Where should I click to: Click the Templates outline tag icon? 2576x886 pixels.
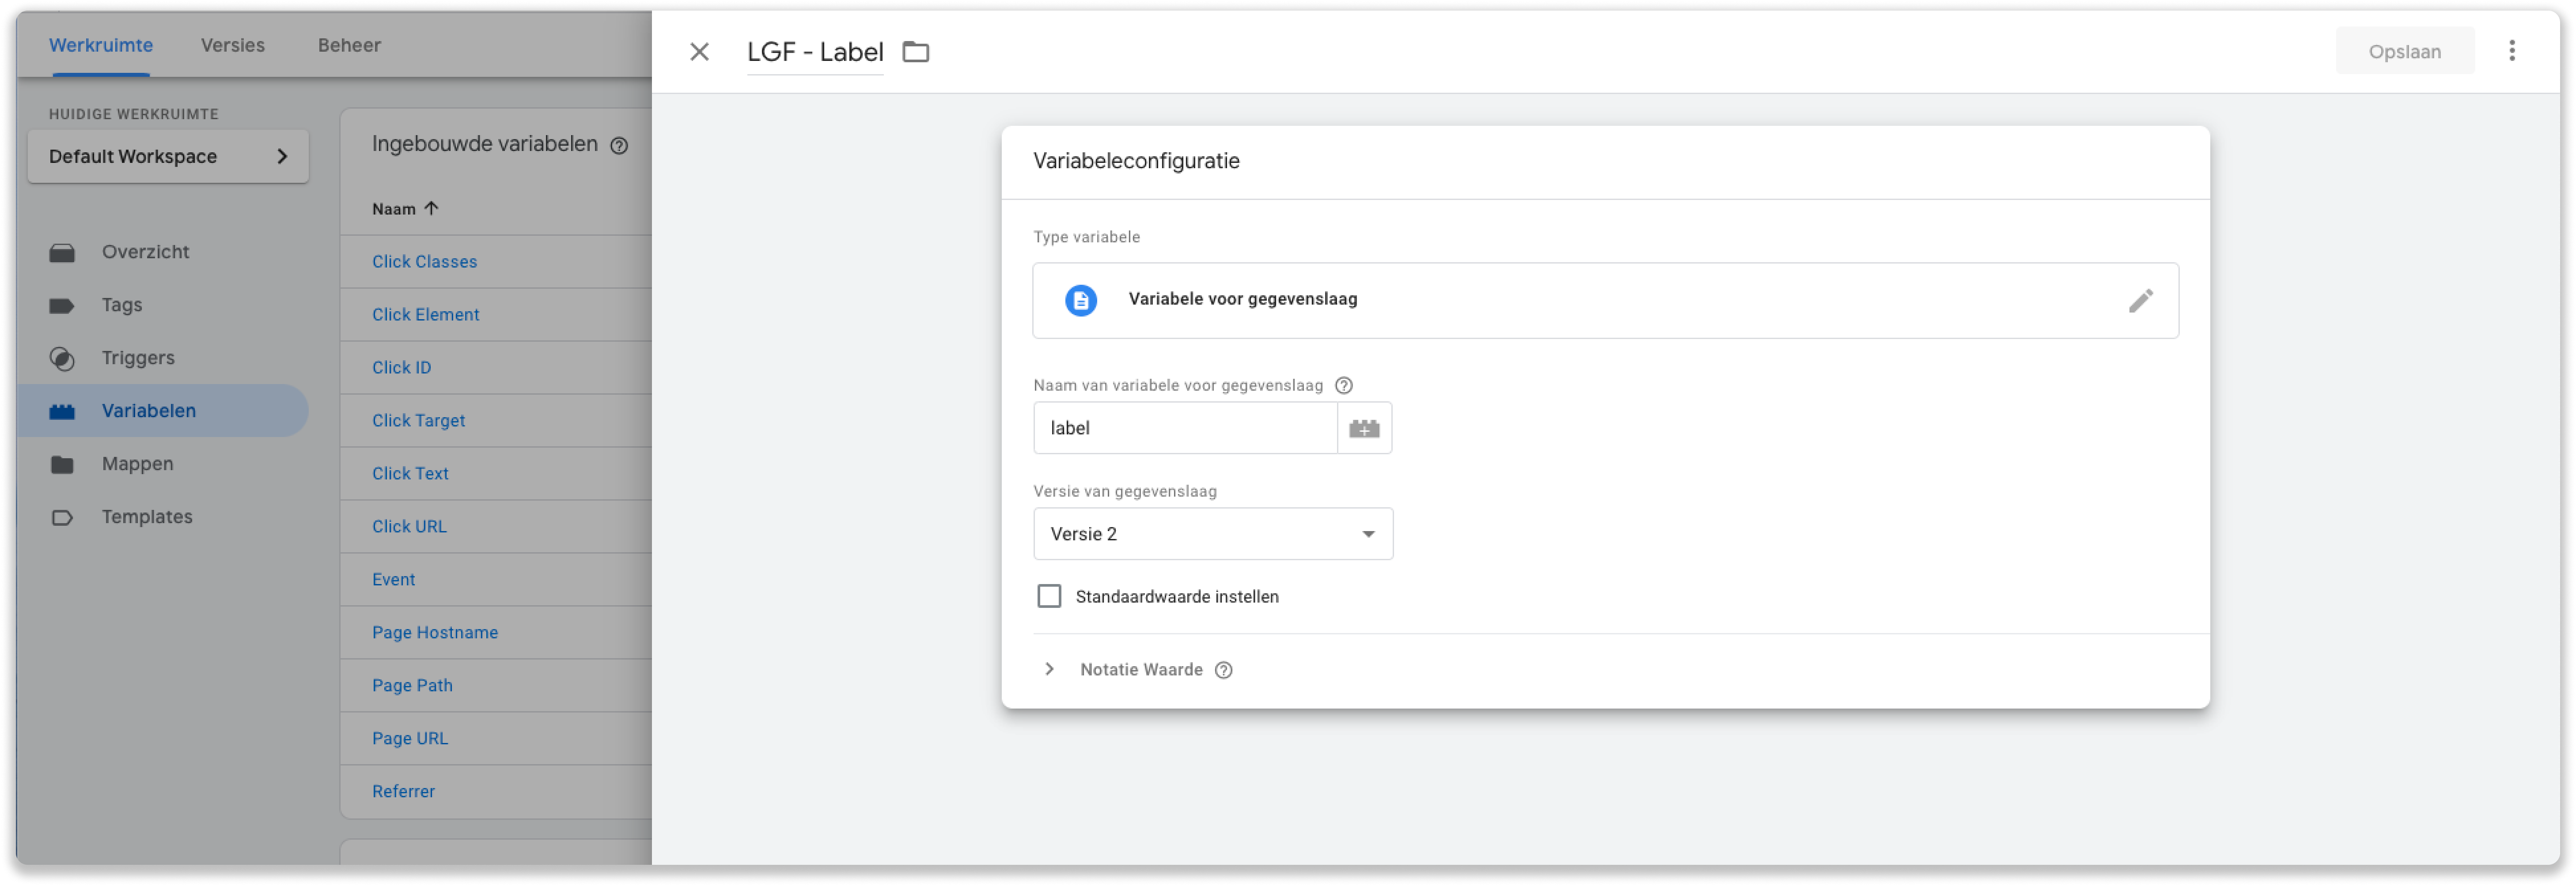(x=62, y=518)
